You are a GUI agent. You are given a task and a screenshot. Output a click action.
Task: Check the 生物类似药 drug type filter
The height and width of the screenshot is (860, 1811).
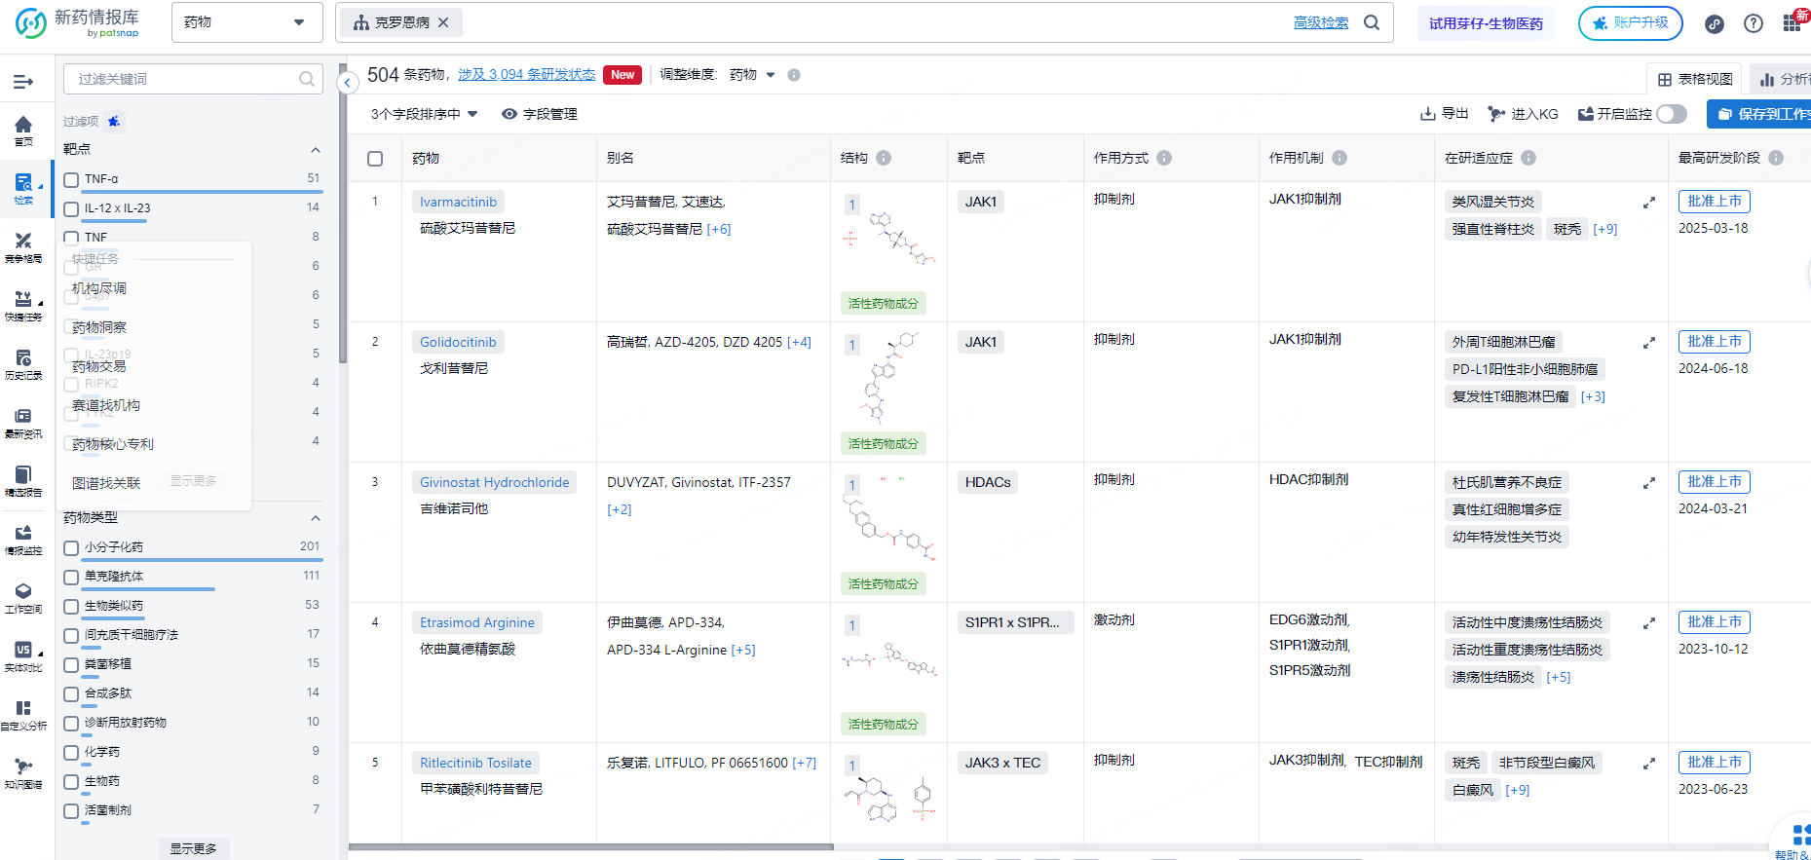coord(71,606)
